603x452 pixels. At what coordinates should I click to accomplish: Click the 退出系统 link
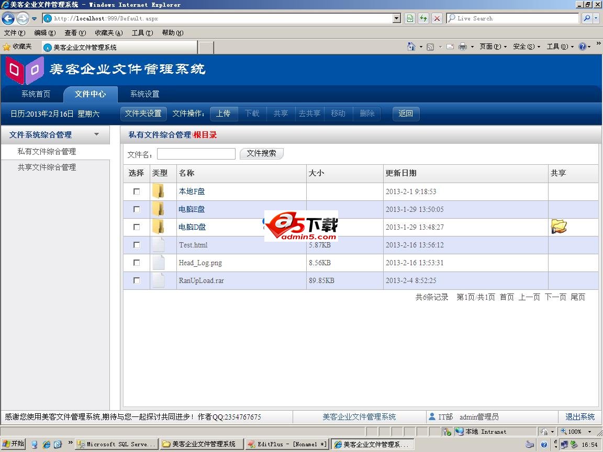tap(580, 416)
